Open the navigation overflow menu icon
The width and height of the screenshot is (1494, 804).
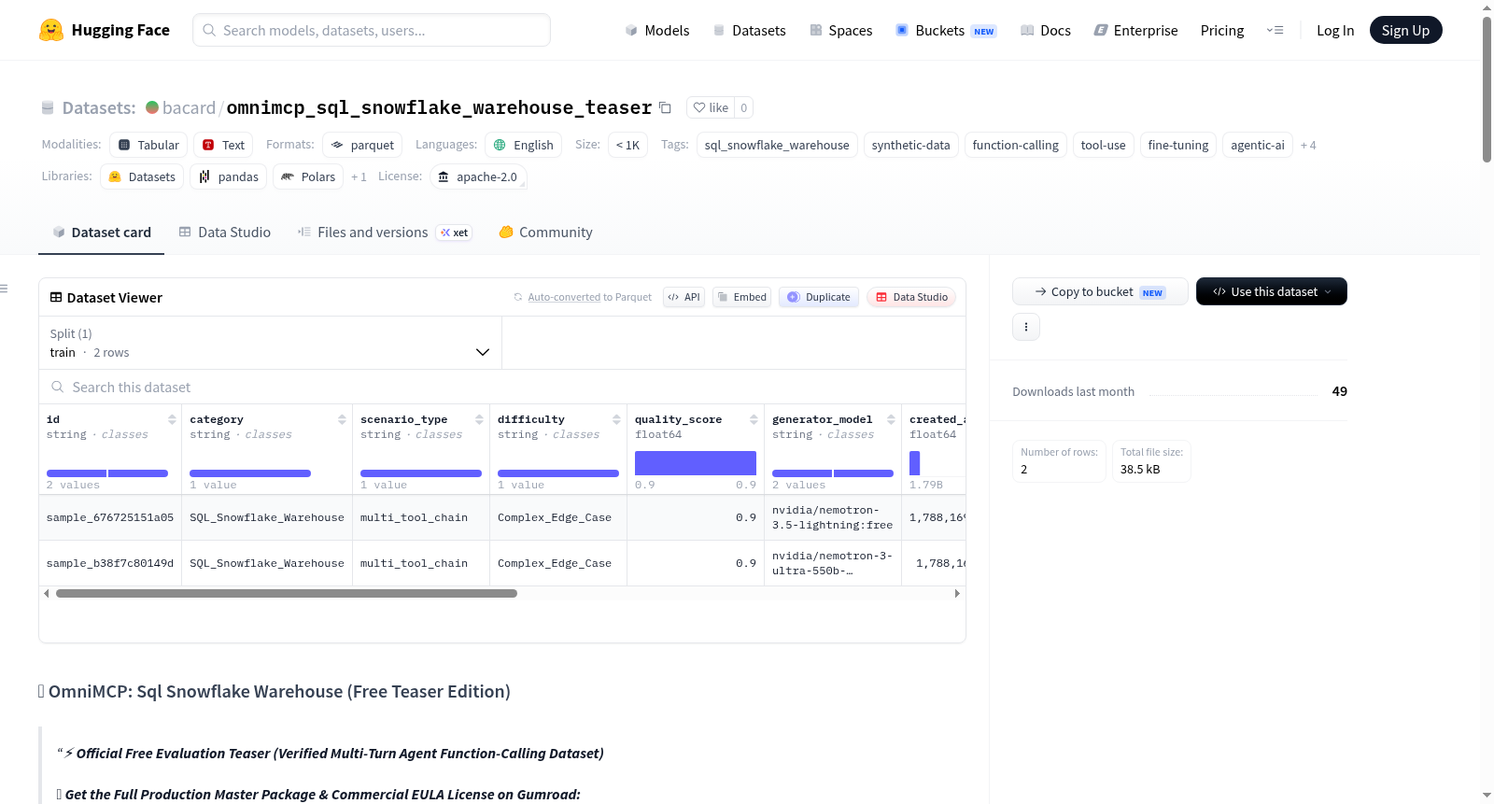click(x=1275, y=30)
